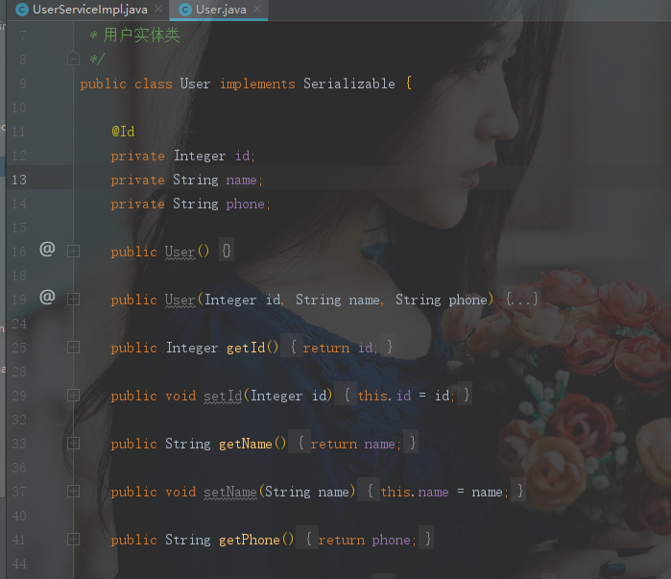Click the Serializable interface name
The width and height of the screenshot is (671, 579).
tap(349, 84)
